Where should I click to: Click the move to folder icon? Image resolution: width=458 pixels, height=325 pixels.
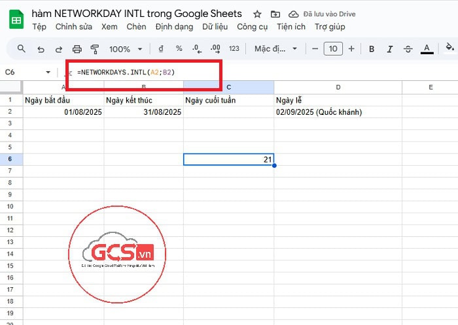pos(275,14)
